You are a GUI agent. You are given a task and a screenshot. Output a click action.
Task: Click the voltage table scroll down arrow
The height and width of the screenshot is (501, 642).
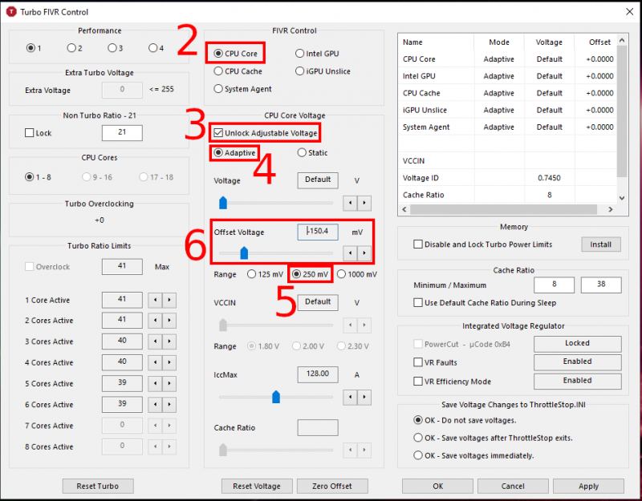point(622,198)
